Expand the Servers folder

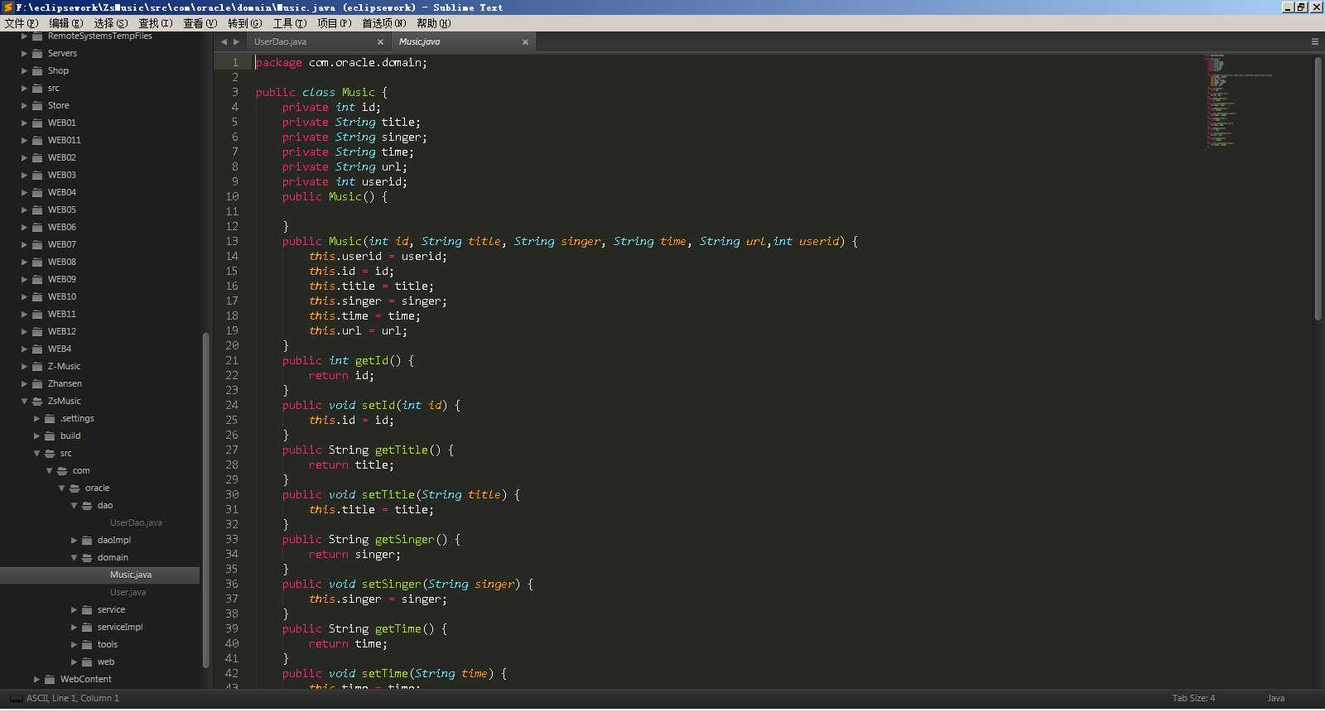coord(25,53)
